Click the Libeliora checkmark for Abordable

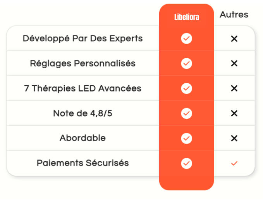(x=187, y=138)
